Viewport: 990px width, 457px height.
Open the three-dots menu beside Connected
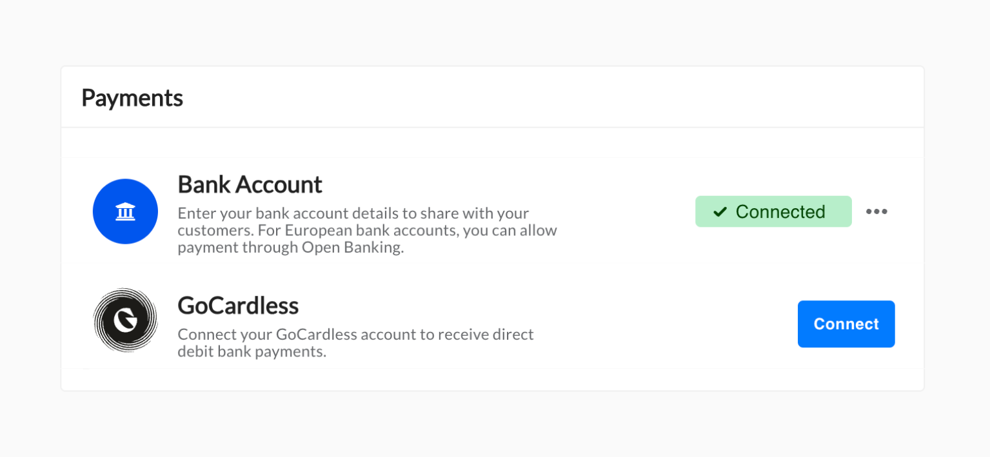pos(876,211)
